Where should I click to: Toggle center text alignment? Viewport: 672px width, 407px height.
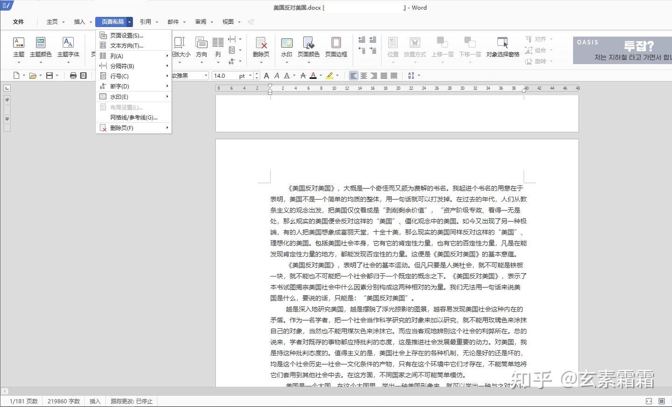(364, 75)
